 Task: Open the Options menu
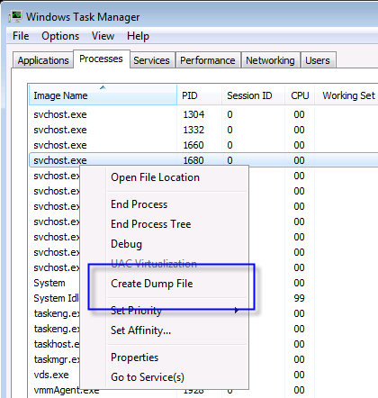coord(60,36)
